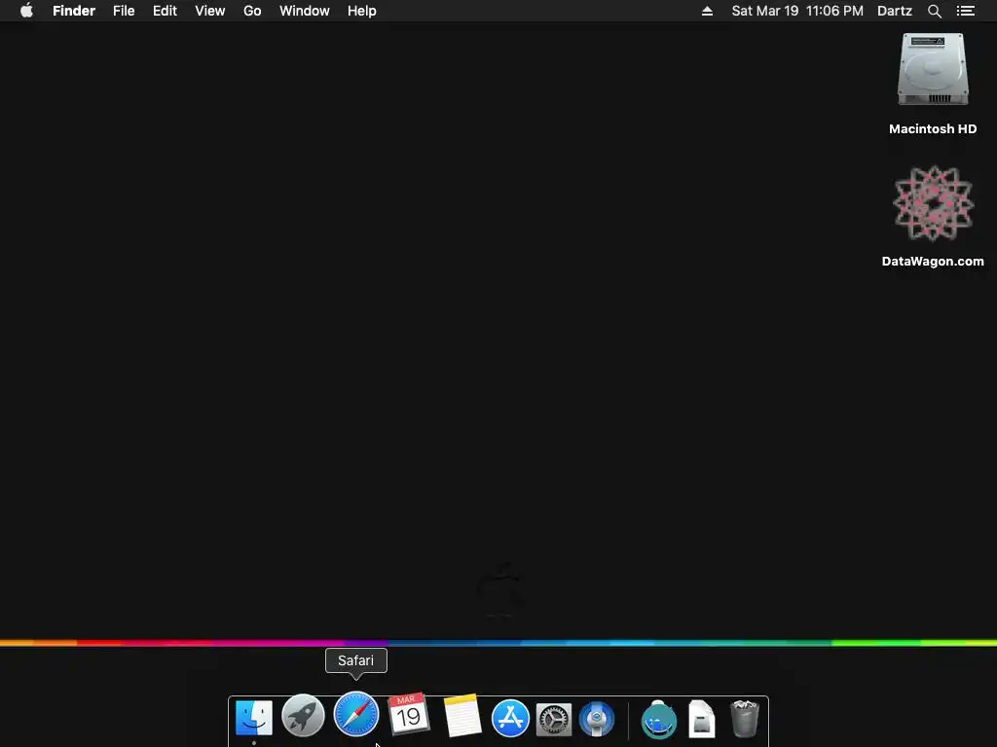
Task: Open the Dartz user menu
Action: pos(895,11)
